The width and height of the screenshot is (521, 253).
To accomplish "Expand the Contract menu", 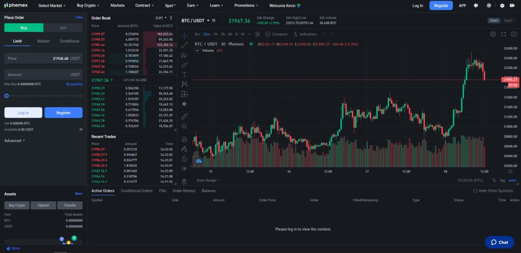I will coord(144,6).
